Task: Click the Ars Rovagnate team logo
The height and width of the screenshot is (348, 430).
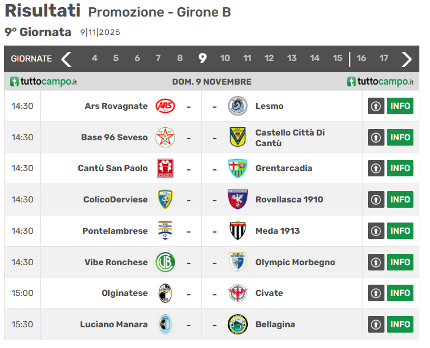Action: click(x=165, y=106)
